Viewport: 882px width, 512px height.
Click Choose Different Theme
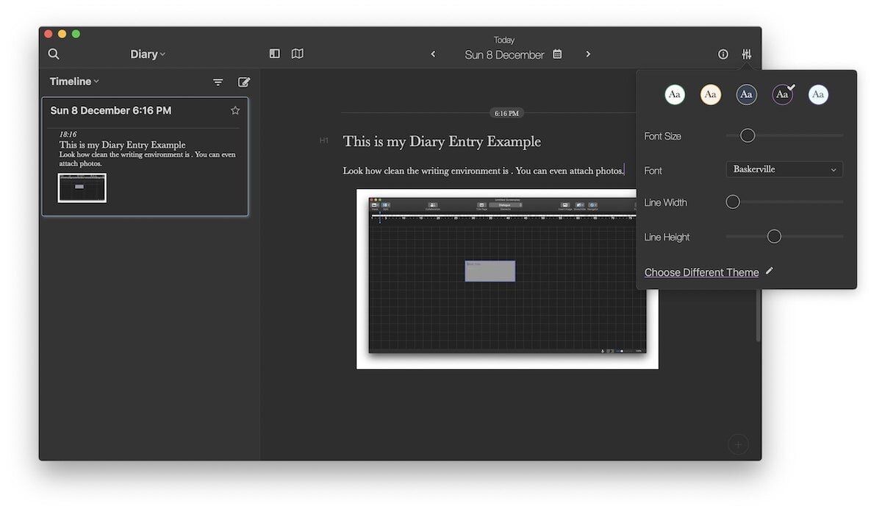(701, 272)
